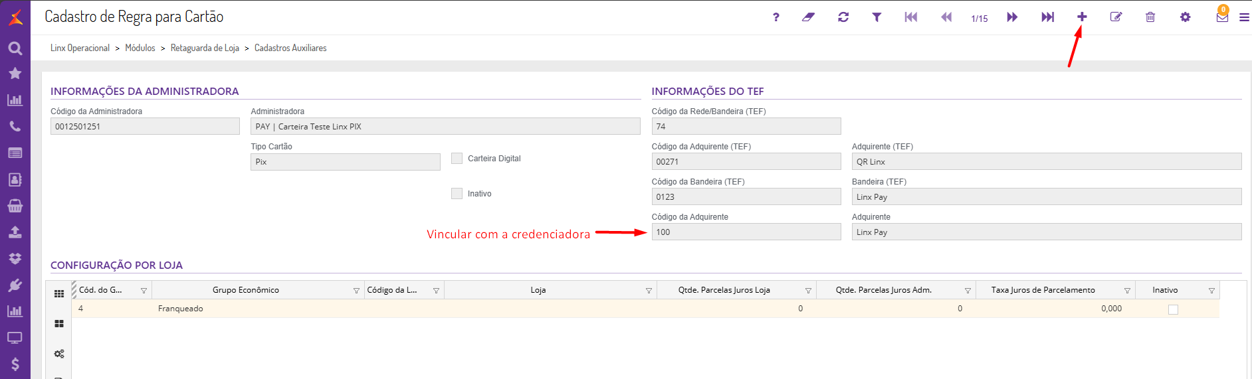The height and width of the screenshot is (379, 1252).
Task: Click the Módulos breadcrumb link
Action: pos(140,48)
